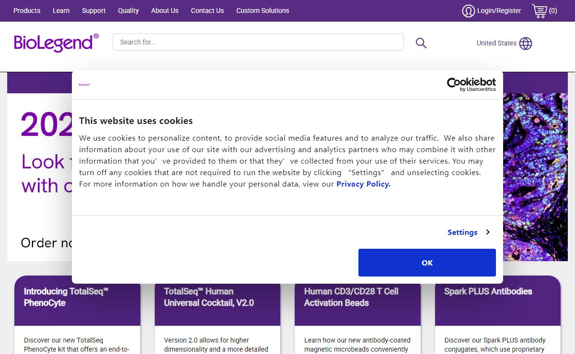This screenshot has height=354, width=575.
Task: Click the magnifying glass search icon
Action: (421, 43)
